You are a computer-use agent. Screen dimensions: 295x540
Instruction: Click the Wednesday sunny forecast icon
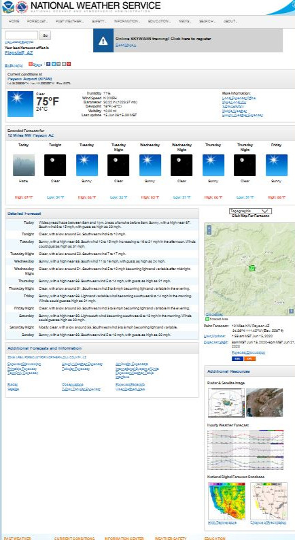click(x=150, y=165)
